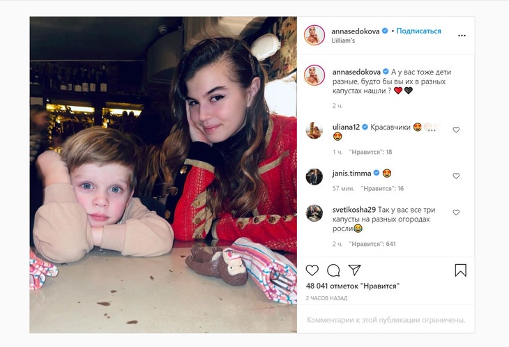Click the caption author avatar
The height and width of the screenshot is (347, 509).
click(314, 75)
